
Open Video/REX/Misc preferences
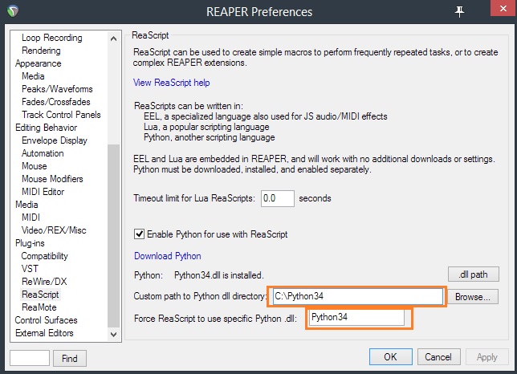(54, 230)
